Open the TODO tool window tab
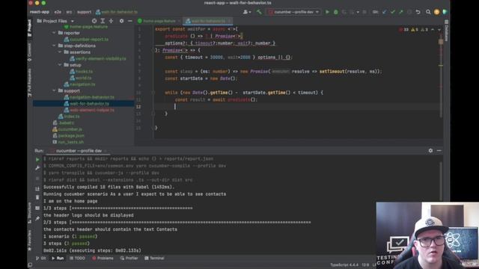 tap(77, 259)
